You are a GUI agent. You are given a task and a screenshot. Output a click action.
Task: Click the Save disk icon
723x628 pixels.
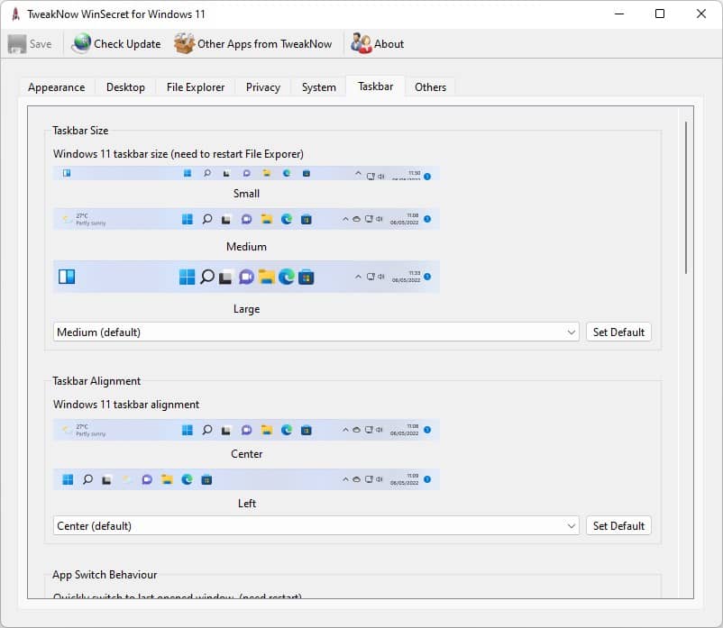[17, 44]
